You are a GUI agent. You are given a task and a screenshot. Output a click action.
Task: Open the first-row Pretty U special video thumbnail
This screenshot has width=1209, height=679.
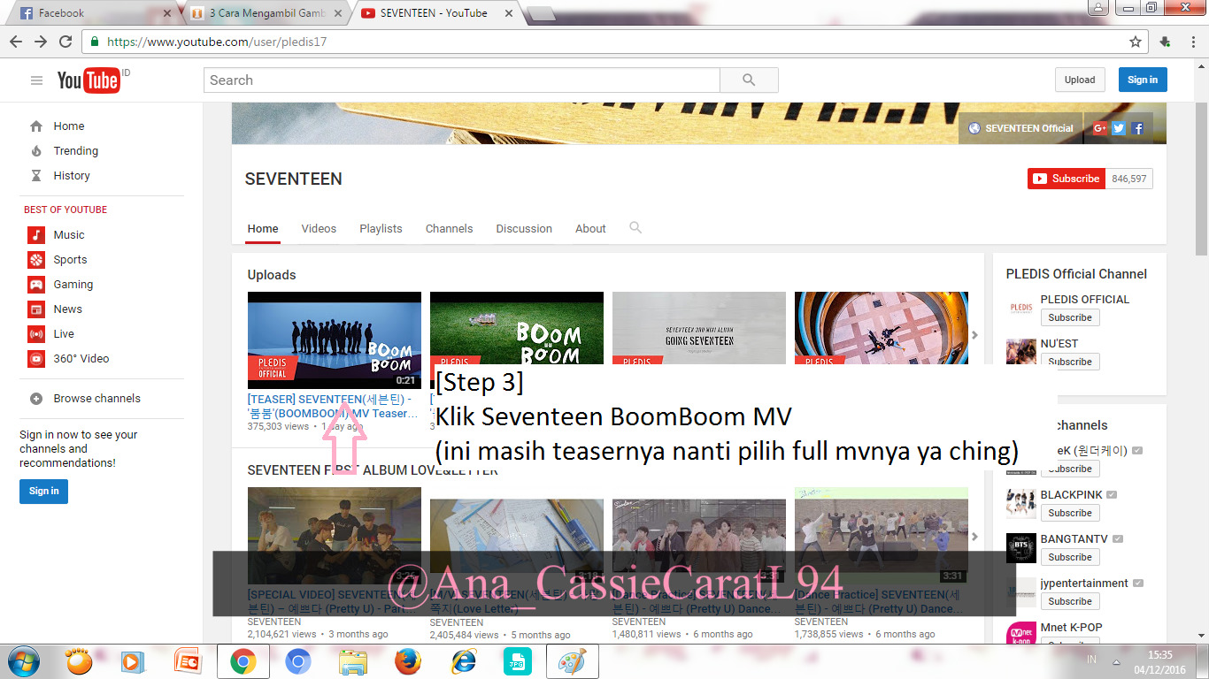coord(335,536)
